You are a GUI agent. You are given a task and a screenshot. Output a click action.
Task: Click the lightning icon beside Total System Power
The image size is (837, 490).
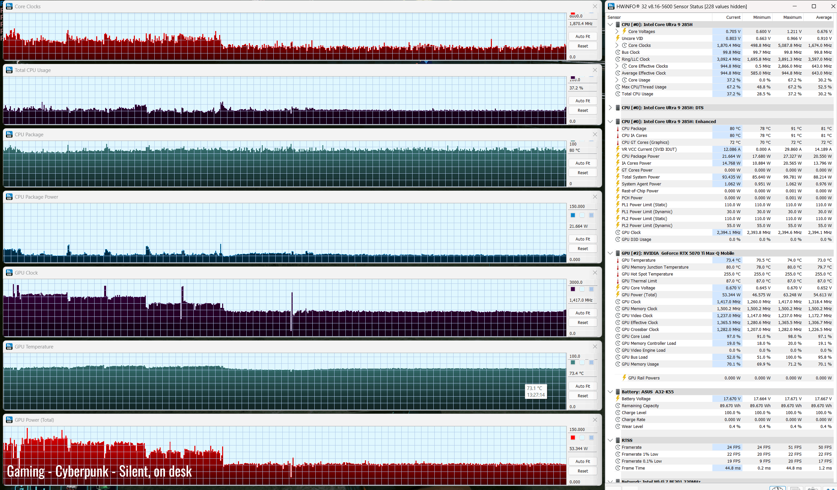pos(618,177)
